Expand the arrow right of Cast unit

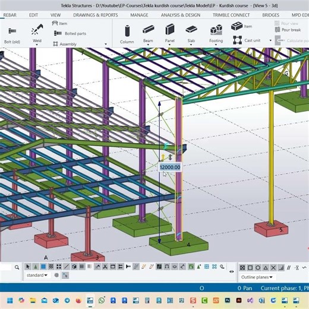tap(270, 40)
